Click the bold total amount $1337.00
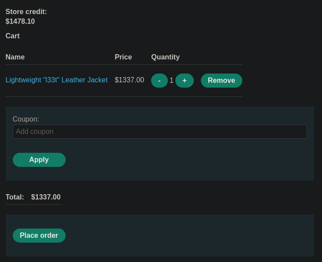This screenshot has height=262, width=322. 46,197
